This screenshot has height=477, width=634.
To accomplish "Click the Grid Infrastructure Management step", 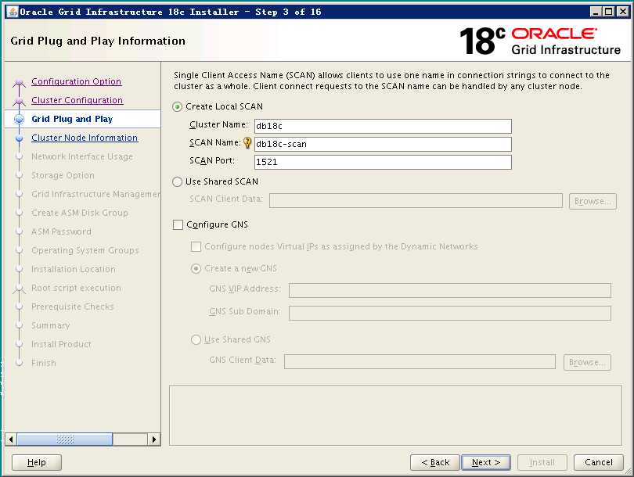I will point(95,194).
